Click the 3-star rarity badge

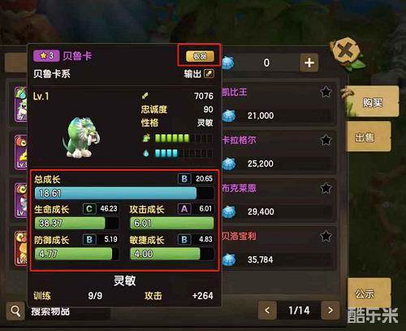coord(46,56)
